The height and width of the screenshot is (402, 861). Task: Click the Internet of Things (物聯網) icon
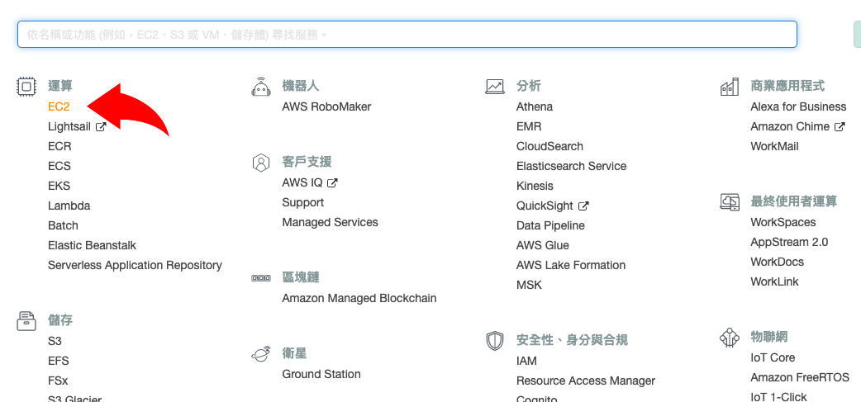[730, 337]
